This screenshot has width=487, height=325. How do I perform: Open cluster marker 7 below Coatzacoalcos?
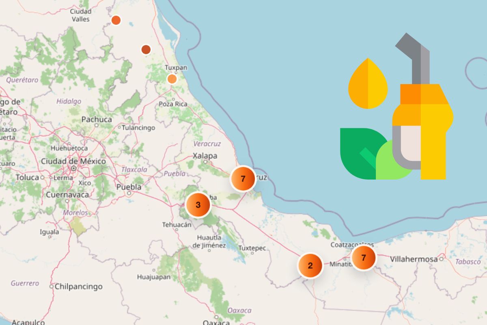(364, 258)
